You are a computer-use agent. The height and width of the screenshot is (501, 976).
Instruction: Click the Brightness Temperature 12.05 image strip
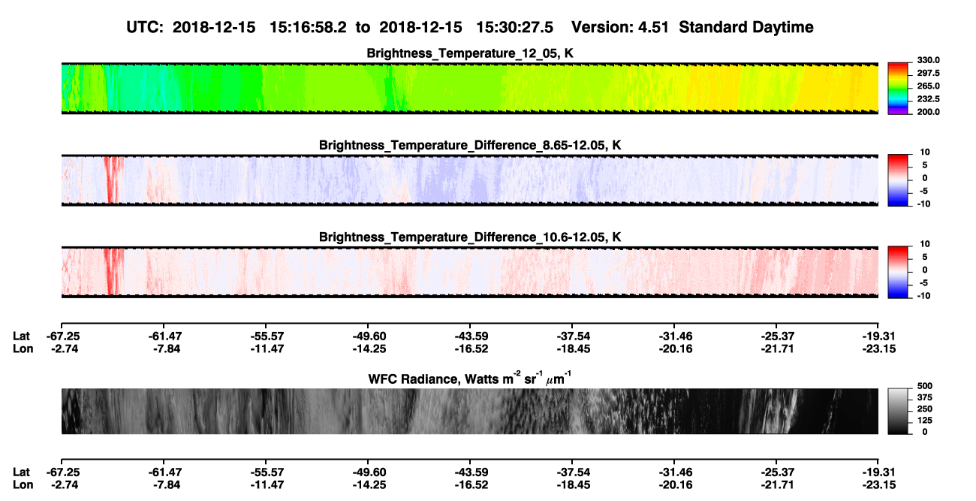pyautogui.click(x=470, y=89)
